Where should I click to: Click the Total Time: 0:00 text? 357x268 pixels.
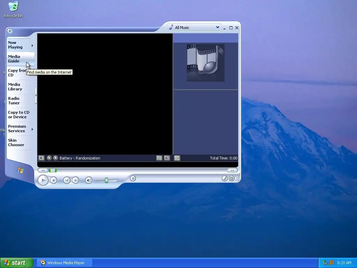tap(223, 158)
